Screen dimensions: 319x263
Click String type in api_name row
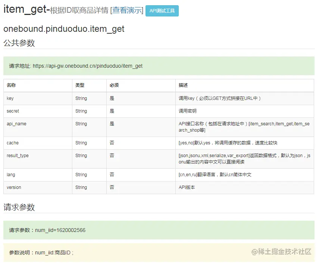click(x=81, y=124)
